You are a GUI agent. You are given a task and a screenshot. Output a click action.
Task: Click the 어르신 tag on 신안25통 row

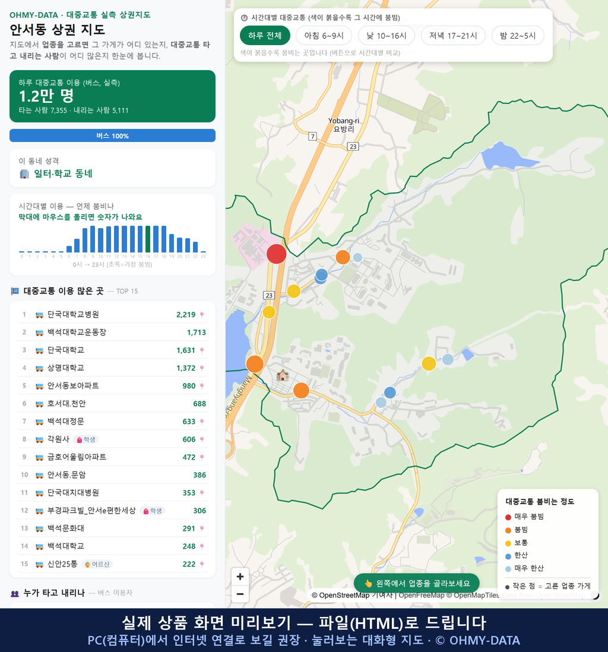coord(96,564)
